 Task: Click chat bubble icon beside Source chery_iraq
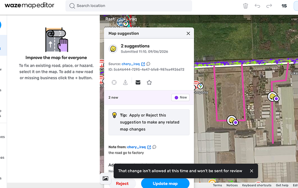tap(149, 64)
